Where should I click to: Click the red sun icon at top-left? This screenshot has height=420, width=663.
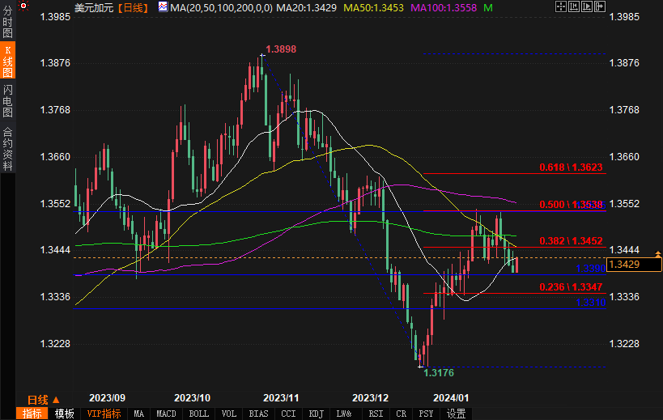pyautogui.click(x=24, y=6)
